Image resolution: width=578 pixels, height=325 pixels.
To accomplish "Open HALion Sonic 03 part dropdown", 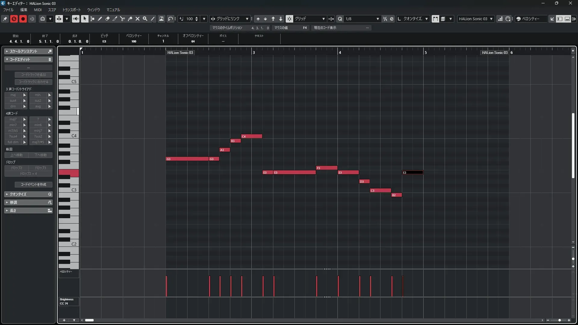I will 491,19.
